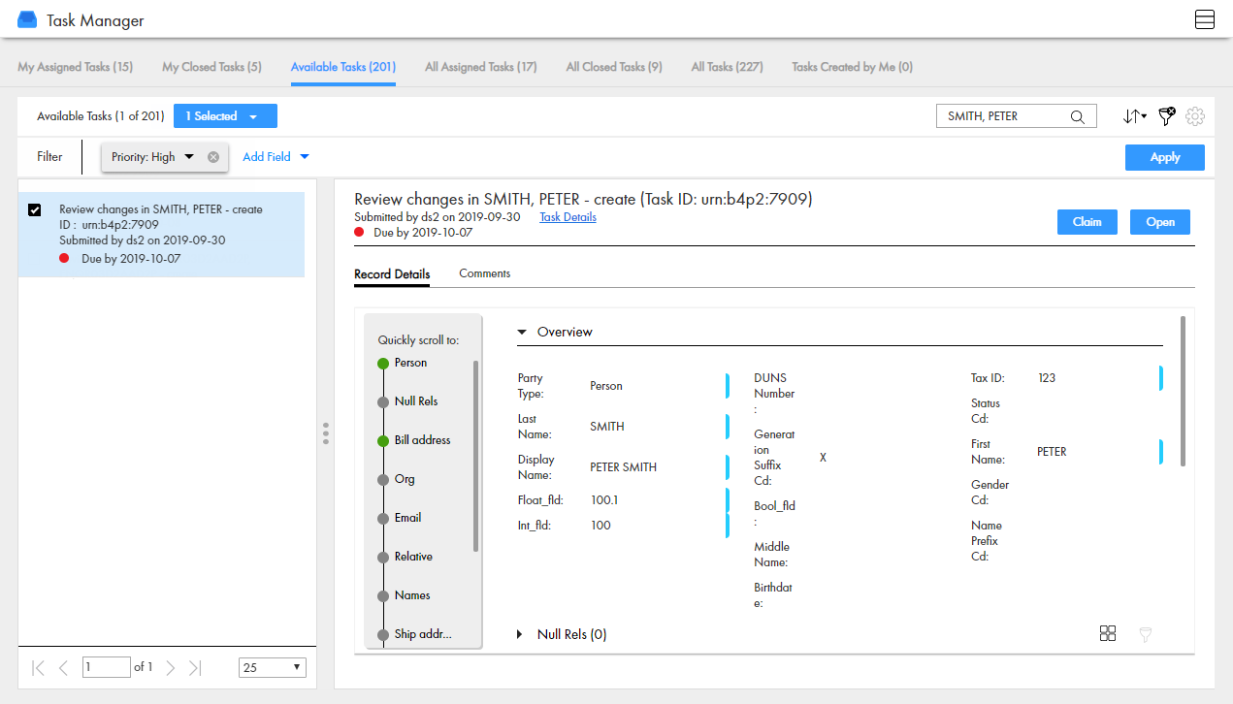This screenshot has height=704, width=1233.
Task: Click the filter funnel icon in toolbar
Action: click(x=1167, y=116)
